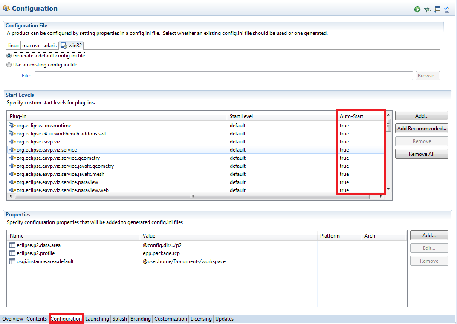The width and height of the screenshot is (457, 324).
Task: Click the down arrow of the plug-in list scrollbar
Action: coord(388,189)
